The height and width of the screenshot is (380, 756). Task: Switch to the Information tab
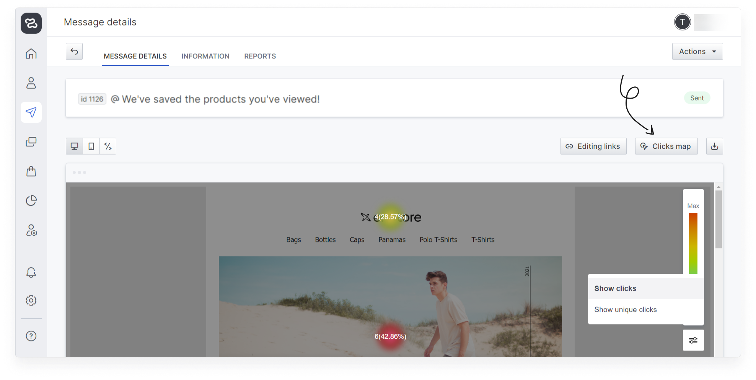tap(205, 56)
